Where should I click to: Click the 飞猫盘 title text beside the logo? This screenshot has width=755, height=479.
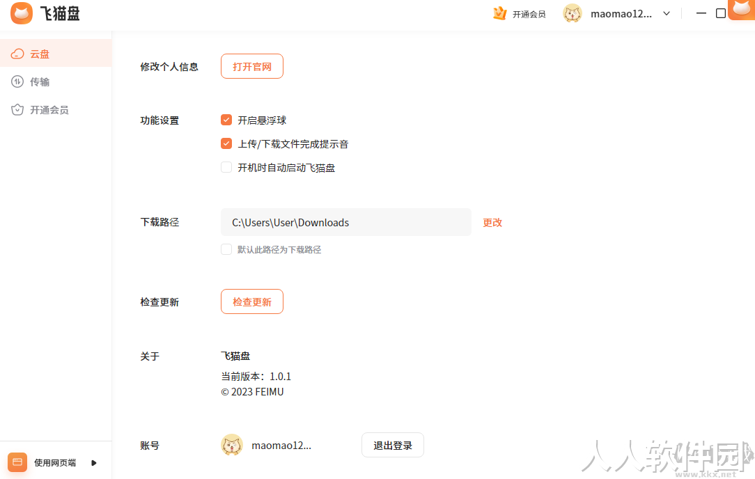click(x=60, y=13)
